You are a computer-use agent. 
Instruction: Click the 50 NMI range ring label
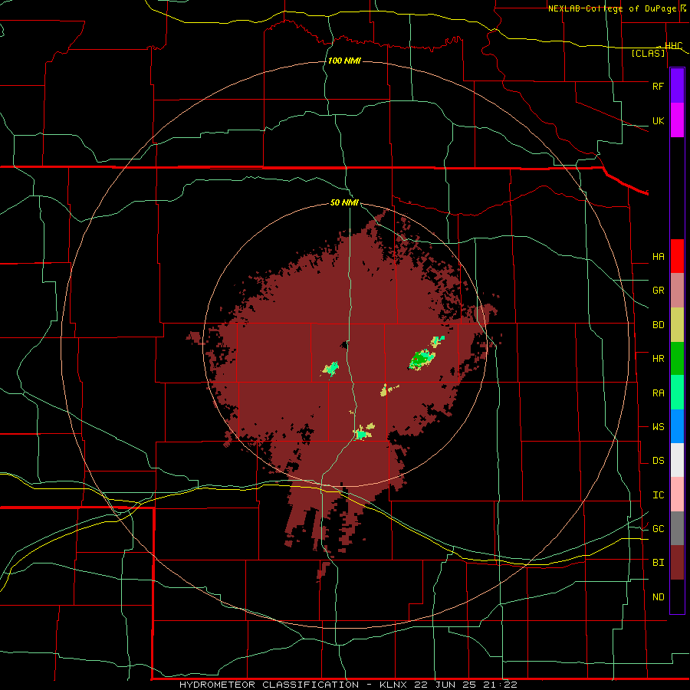click(x=344, y=202)
